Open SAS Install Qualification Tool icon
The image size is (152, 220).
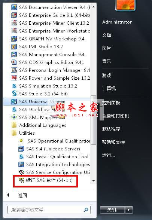(21, 156)
